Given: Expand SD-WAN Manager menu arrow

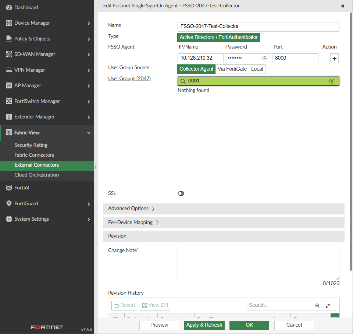Looking at the screenshot, I should [x=89, y=55].
